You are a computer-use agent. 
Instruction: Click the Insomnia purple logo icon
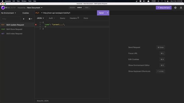coord(3,8)
